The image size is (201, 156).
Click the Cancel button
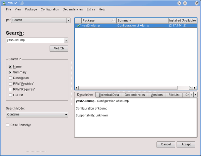[x=166, y=145]
